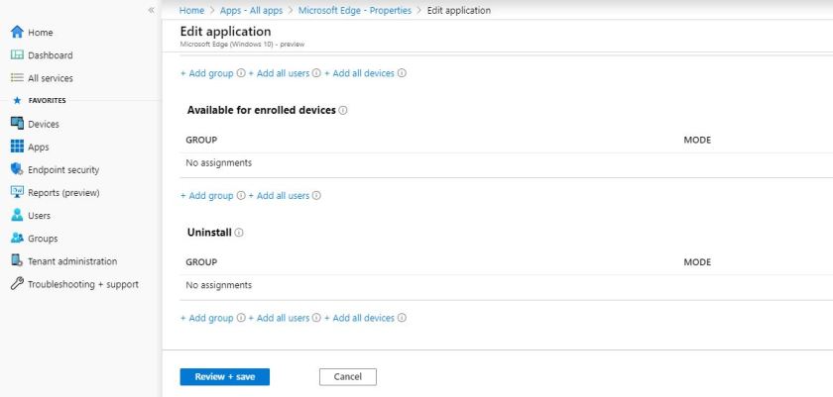Add group under Uninstall section
This screenshot has height=397, width=833.
206,318
